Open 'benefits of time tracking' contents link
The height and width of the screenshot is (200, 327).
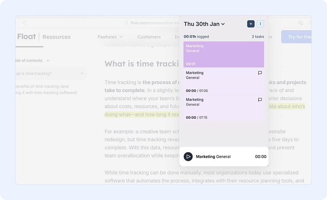tap(46, 89)
